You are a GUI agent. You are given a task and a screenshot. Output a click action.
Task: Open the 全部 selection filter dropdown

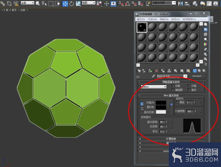(27, 3)
